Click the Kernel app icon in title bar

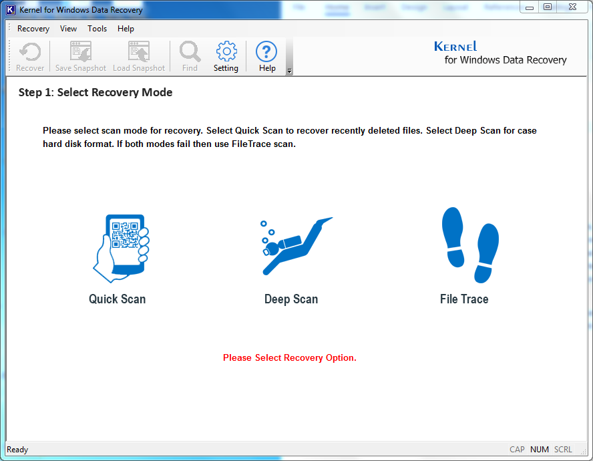tap(11, 10)
